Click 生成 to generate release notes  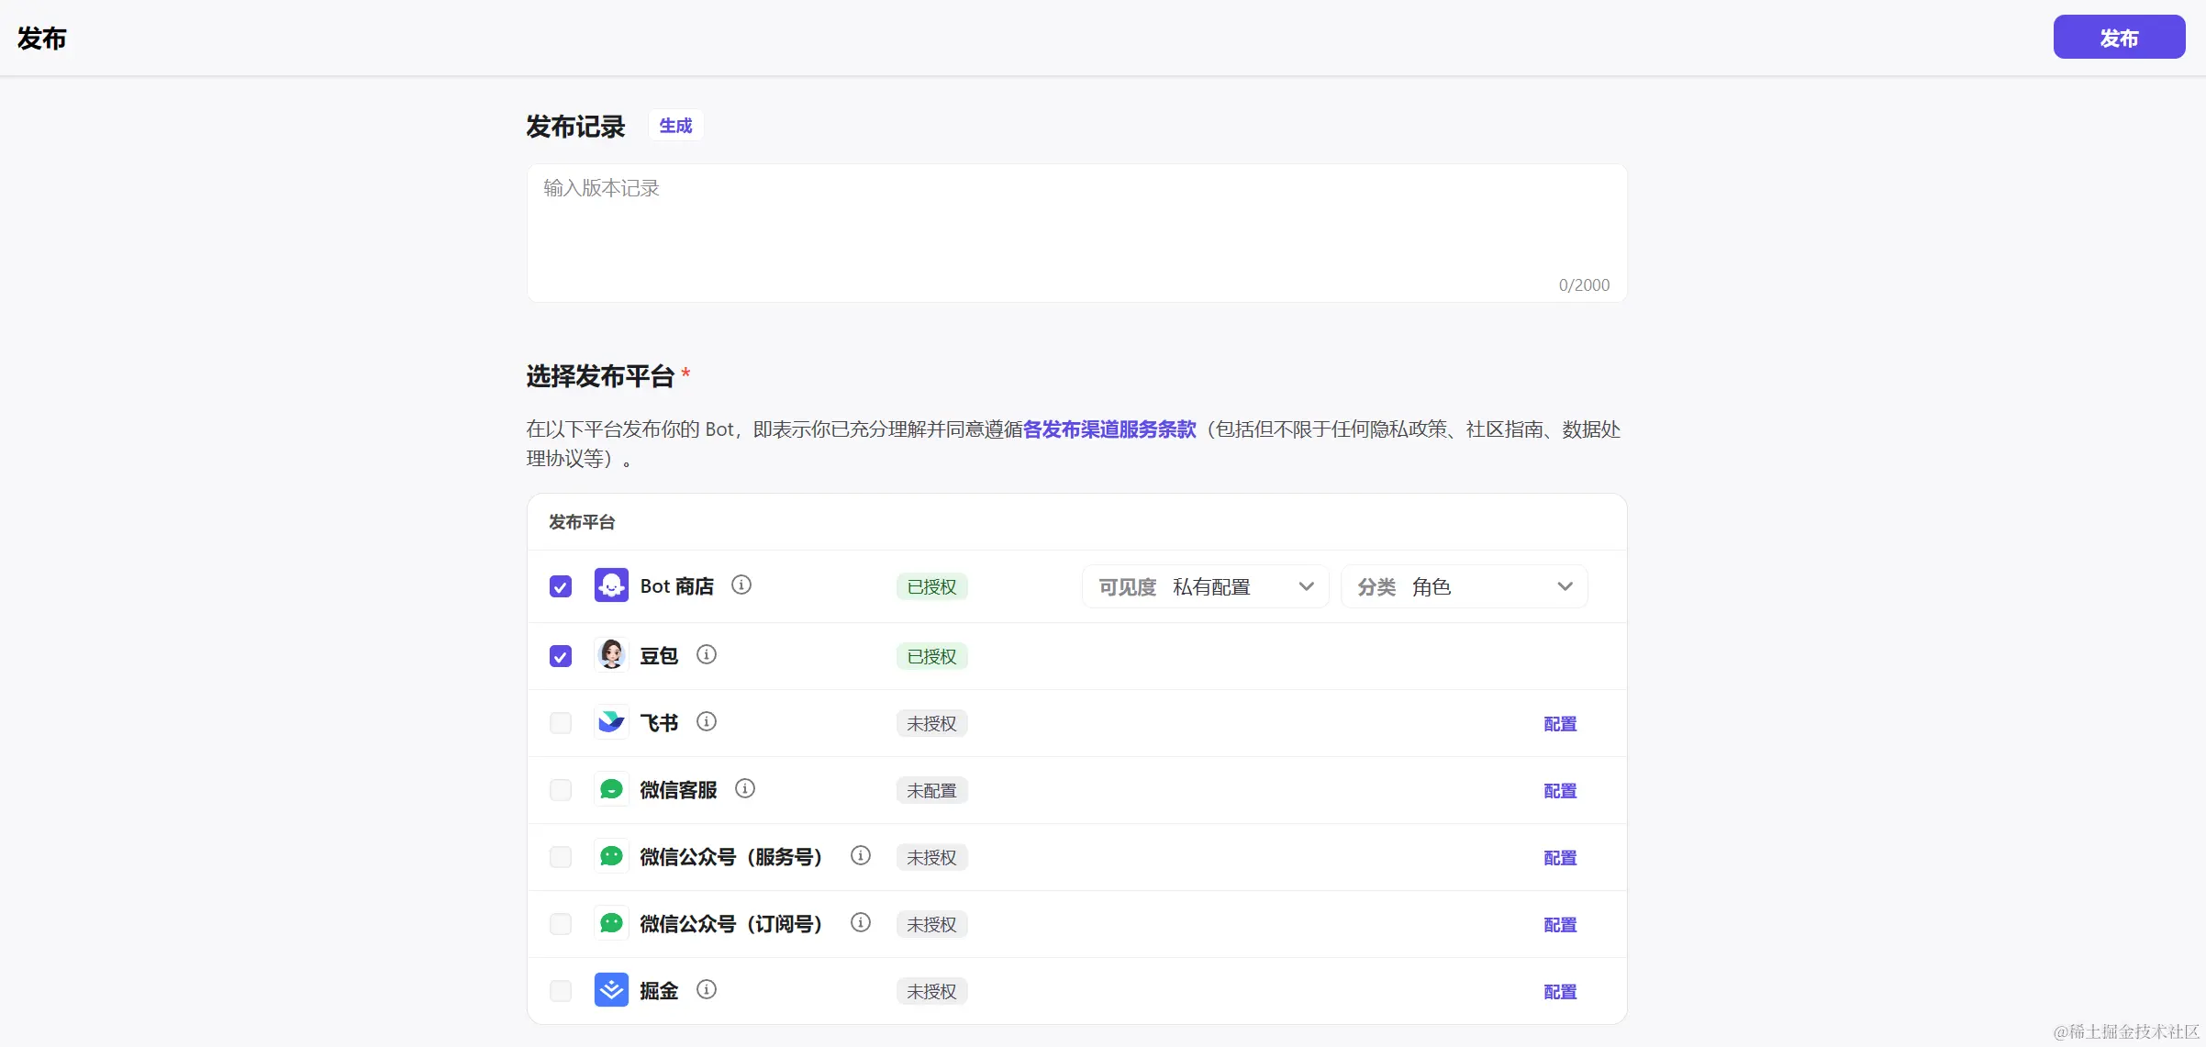(x=675, y=126)
